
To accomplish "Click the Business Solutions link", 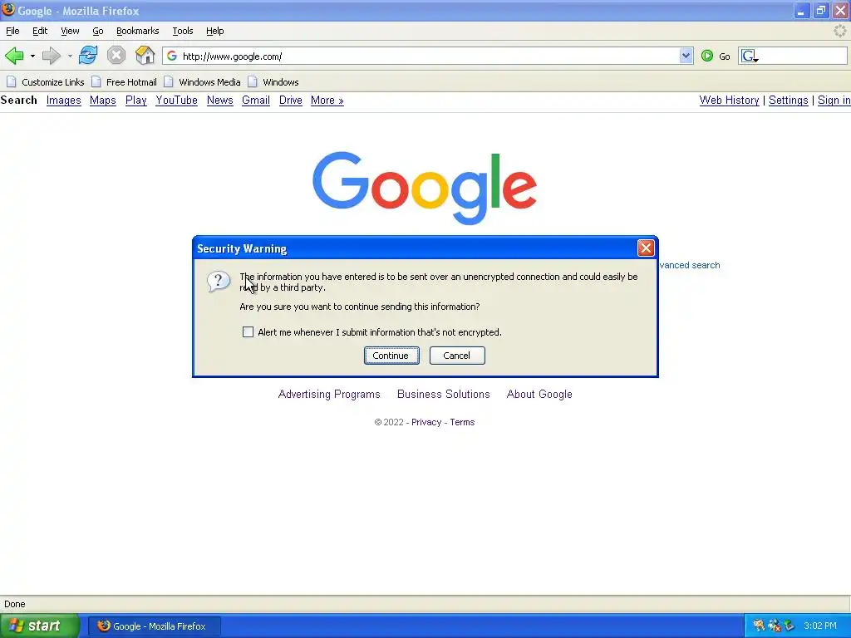I will pos(444,395).
